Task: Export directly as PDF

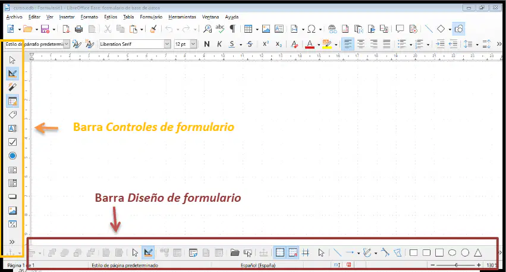Action: (66, 29)
